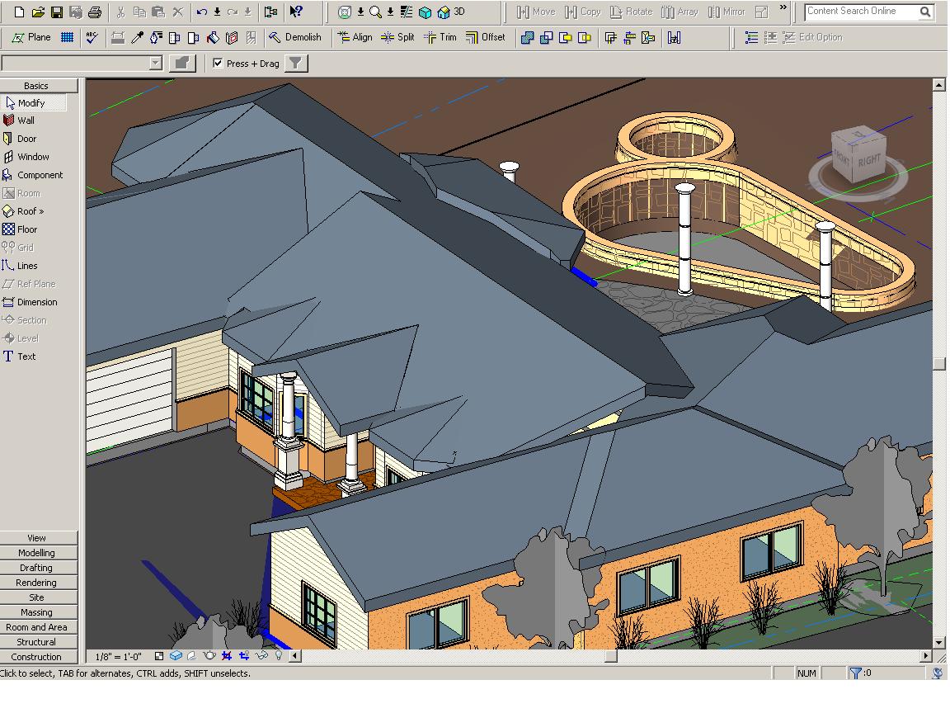
Task: Select the Window tool
Action: 26,157
